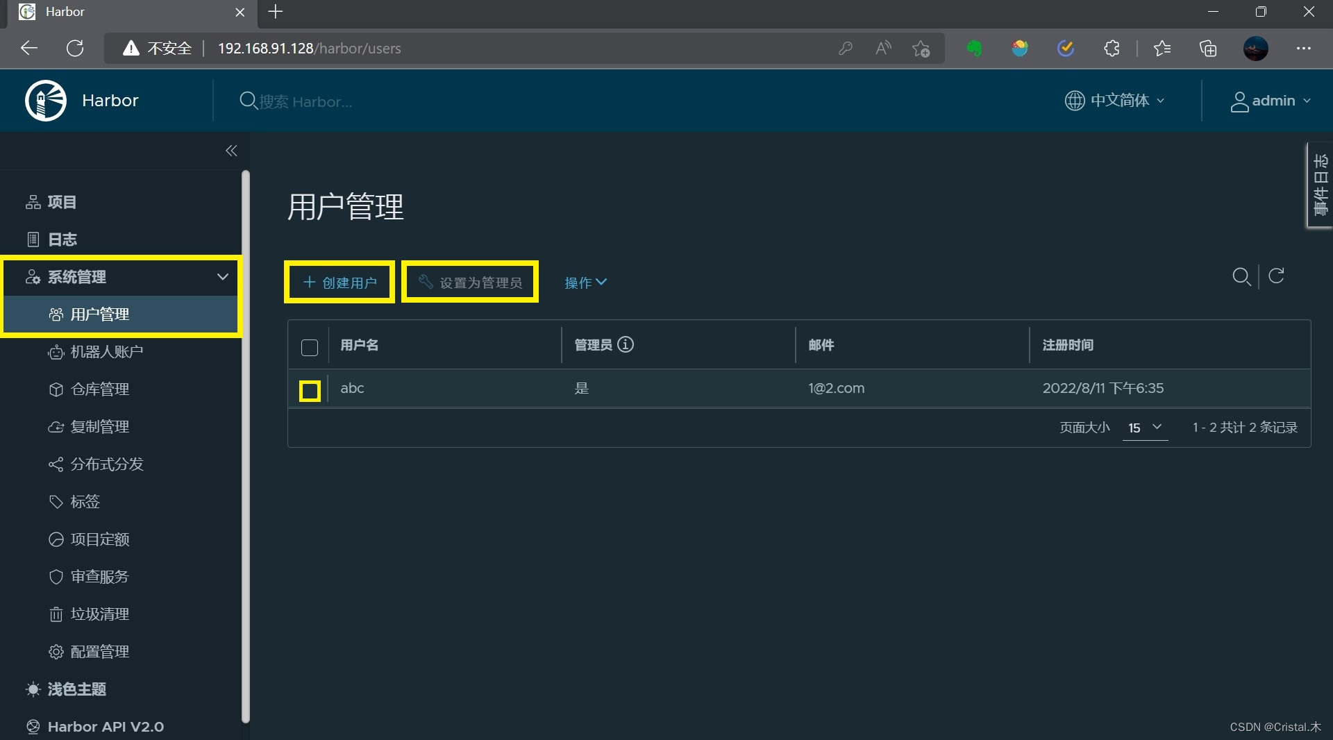
Task: Open browser collections icon
Action: [x=1208, y=48]
